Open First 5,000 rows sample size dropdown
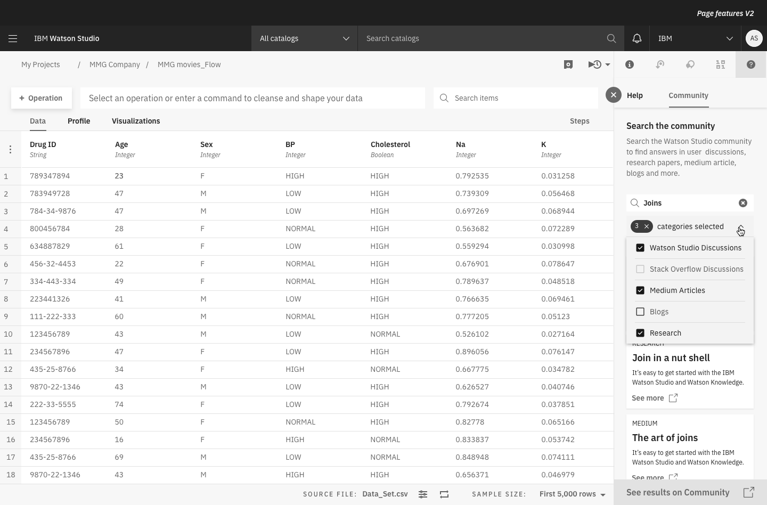Screen dimensions: 767x505 [572, 494]
